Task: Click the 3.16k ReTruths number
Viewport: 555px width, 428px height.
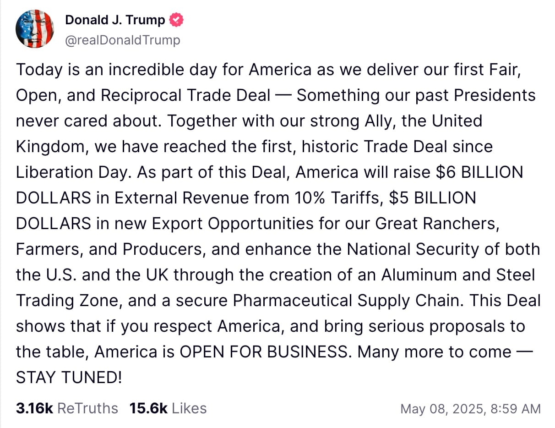Action: click(x=34, y=408)
